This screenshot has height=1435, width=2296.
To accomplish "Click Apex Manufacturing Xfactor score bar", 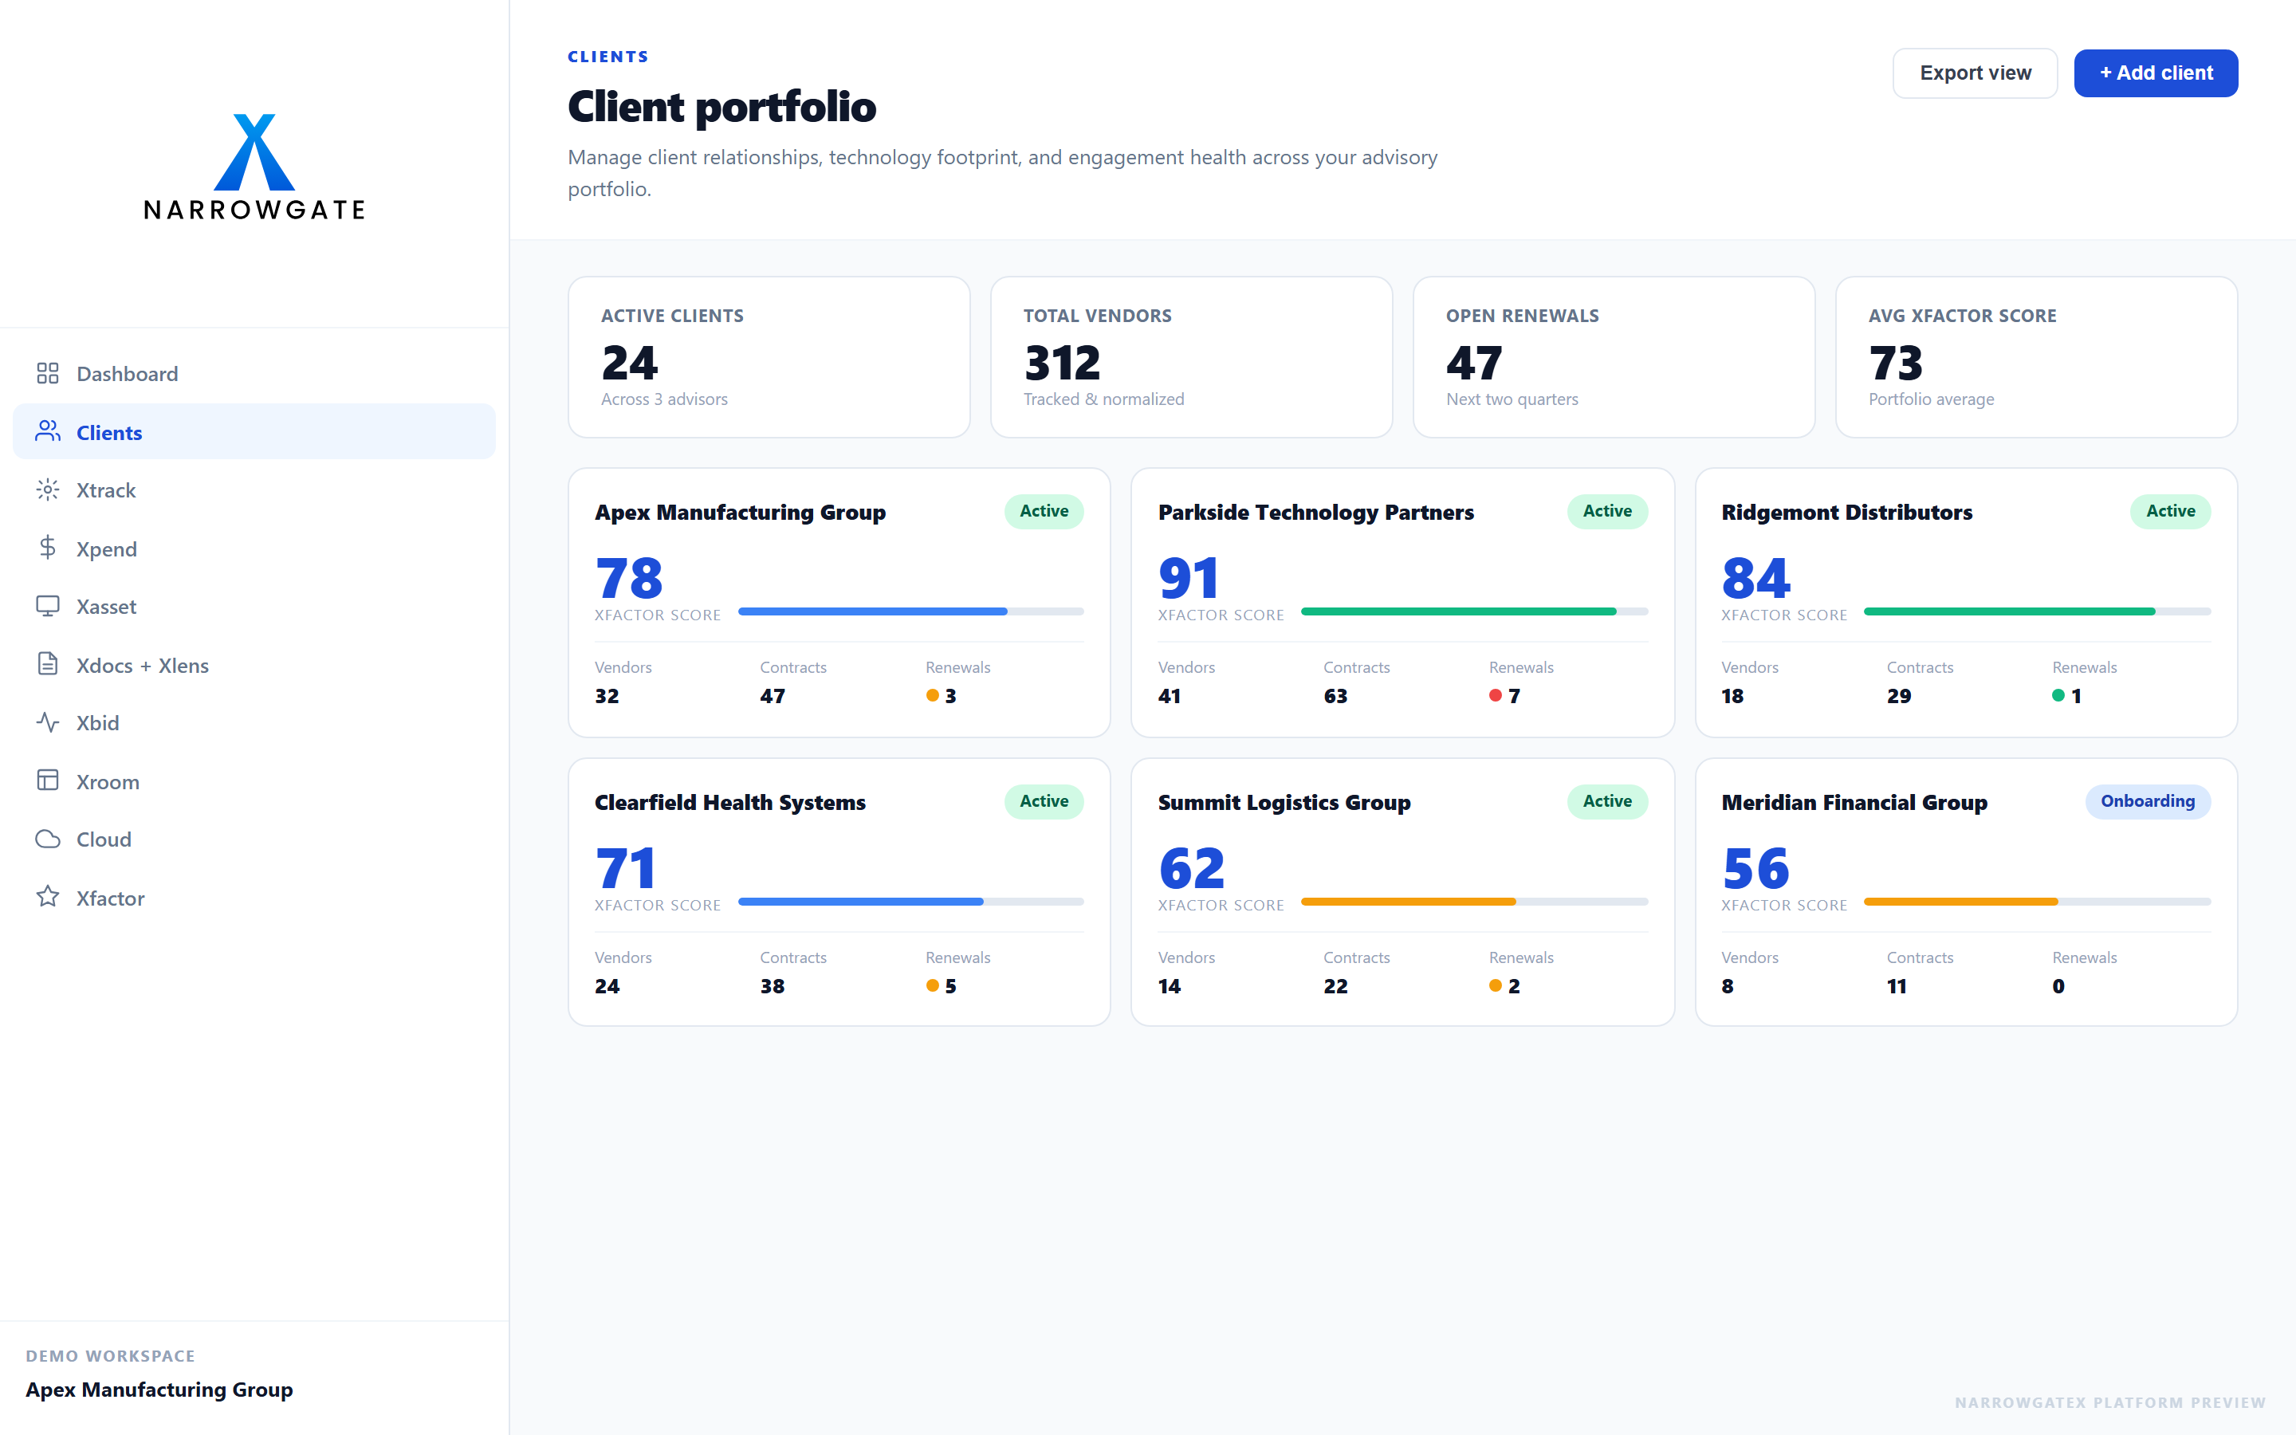I will point(910,611).
